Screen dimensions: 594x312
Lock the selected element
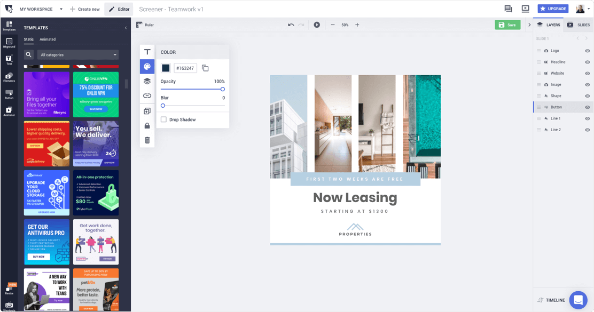pos(147,125)
